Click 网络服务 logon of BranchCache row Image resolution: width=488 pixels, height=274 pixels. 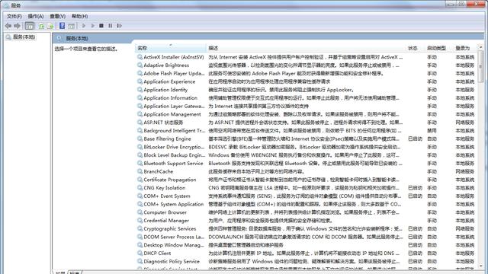(465, 171)
